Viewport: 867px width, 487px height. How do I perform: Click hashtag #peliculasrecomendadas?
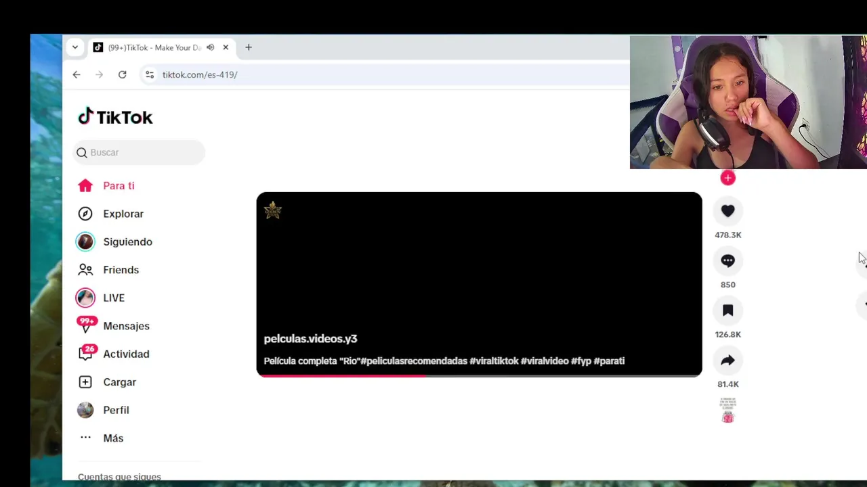click(x=414, y=361)
